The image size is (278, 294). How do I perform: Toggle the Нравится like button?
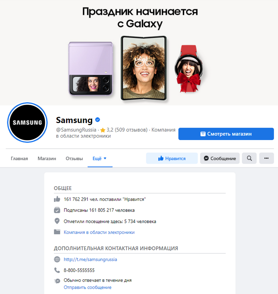pyautogui.click(x=172, y=158)
